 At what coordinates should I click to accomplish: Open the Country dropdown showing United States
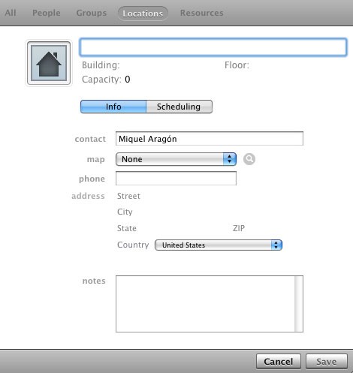tap(219, 245)
